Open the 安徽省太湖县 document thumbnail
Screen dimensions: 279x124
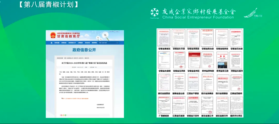164,60
